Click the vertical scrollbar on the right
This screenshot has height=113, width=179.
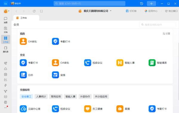coord(178,71)
